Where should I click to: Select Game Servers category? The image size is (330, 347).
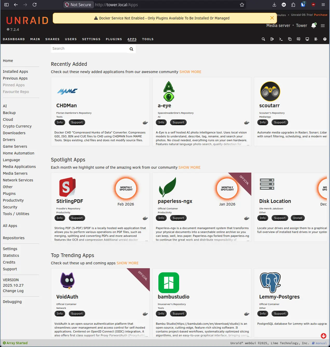tap(15, 146)
